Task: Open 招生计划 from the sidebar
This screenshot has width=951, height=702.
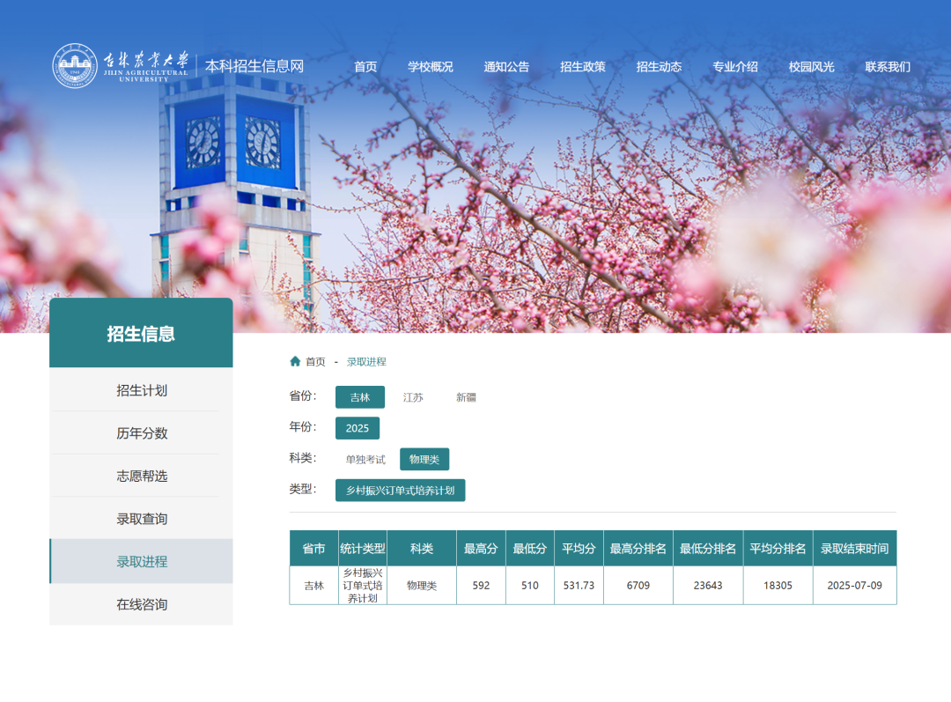Action: (141, 389)
